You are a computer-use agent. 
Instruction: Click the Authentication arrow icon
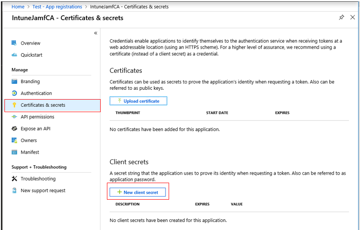(x=14, y=93)
